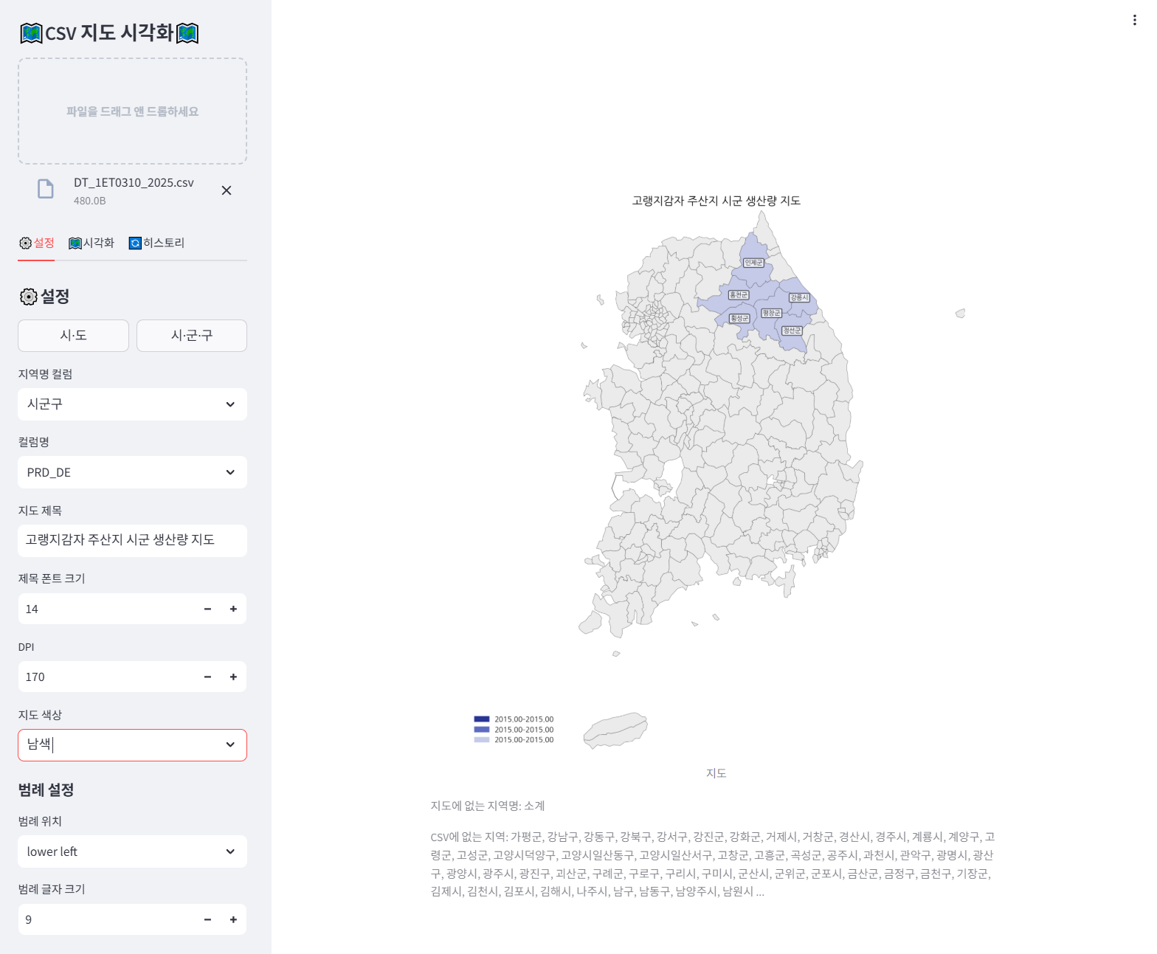The image size is (1157, 954).
Task: Click the 범례 설정 section heading
Action: tap(46, 789)
